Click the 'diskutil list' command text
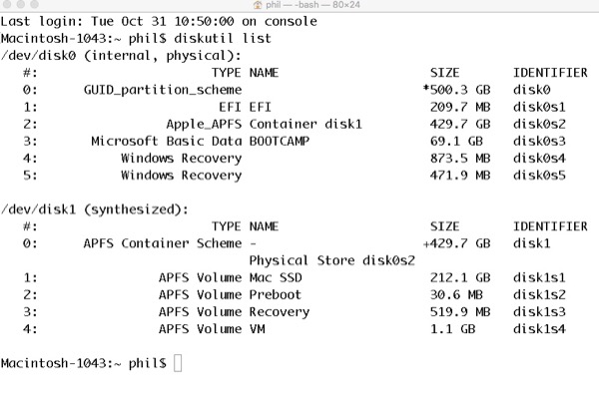The image size is (599, 404). 218,38
